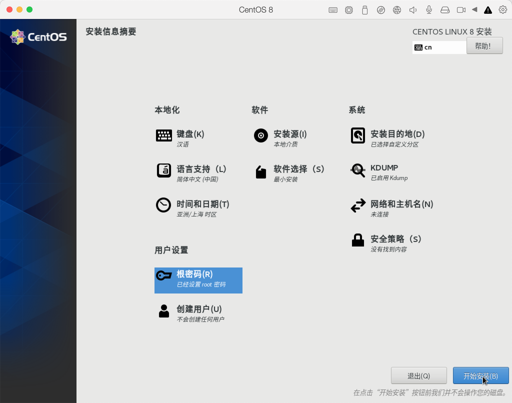Click the 本地介质 status text
Viewport: 512px width, 403px height.
pyautogui.click(x=285, y=144)
